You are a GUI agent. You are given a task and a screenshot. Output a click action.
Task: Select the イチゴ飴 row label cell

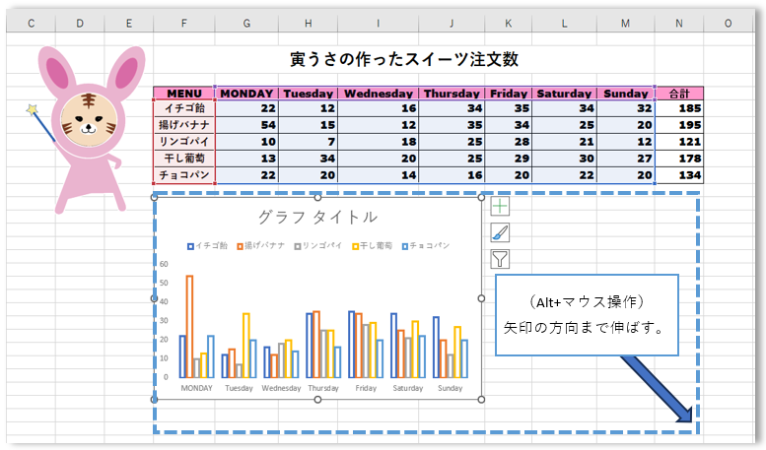[x=184, y=108]
